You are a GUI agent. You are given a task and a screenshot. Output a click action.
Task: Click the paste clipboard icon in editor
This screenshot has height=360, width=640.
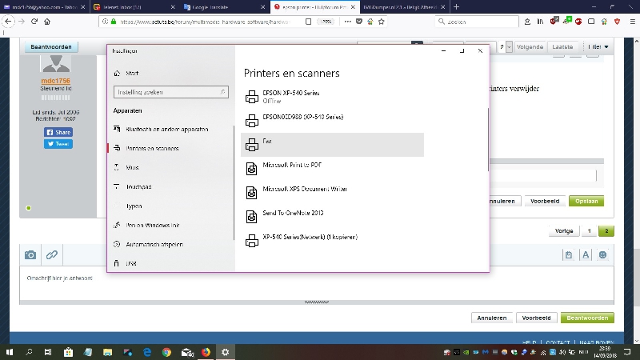coord(568,255)
